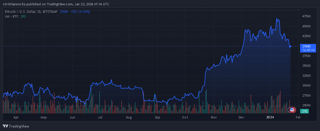Click the 16:45:14 bar countdown timer

tap(308, 50)
